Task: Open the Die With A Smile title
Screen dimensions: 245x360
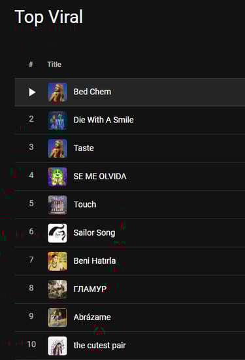Action: click(x=104, y=120)
